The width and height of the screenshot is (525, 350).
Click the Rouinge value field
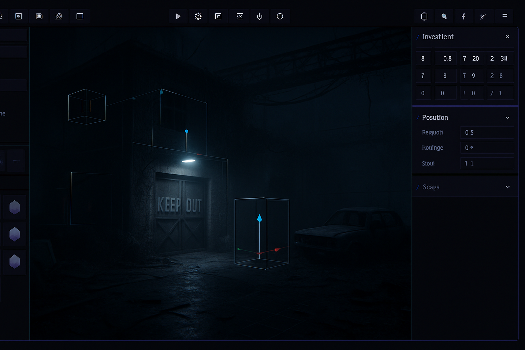click(x=487, y=148)
